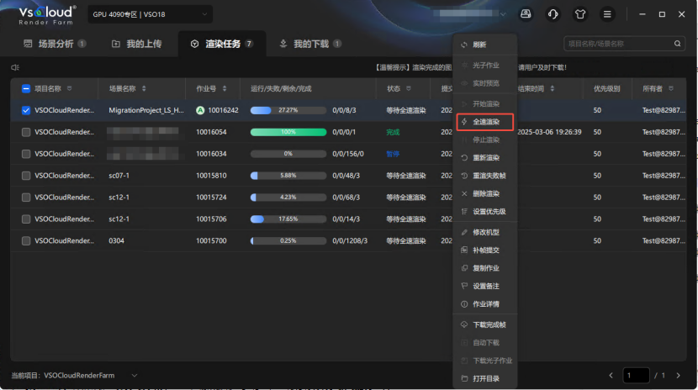Open the skin theme shirt icon

580,14
